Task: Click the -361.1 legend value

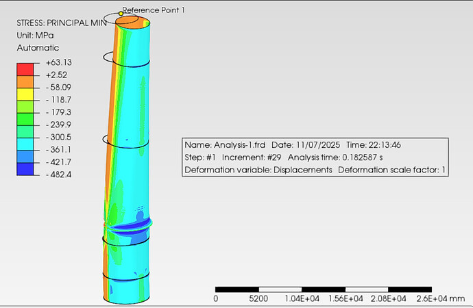Action: point(58,150)
